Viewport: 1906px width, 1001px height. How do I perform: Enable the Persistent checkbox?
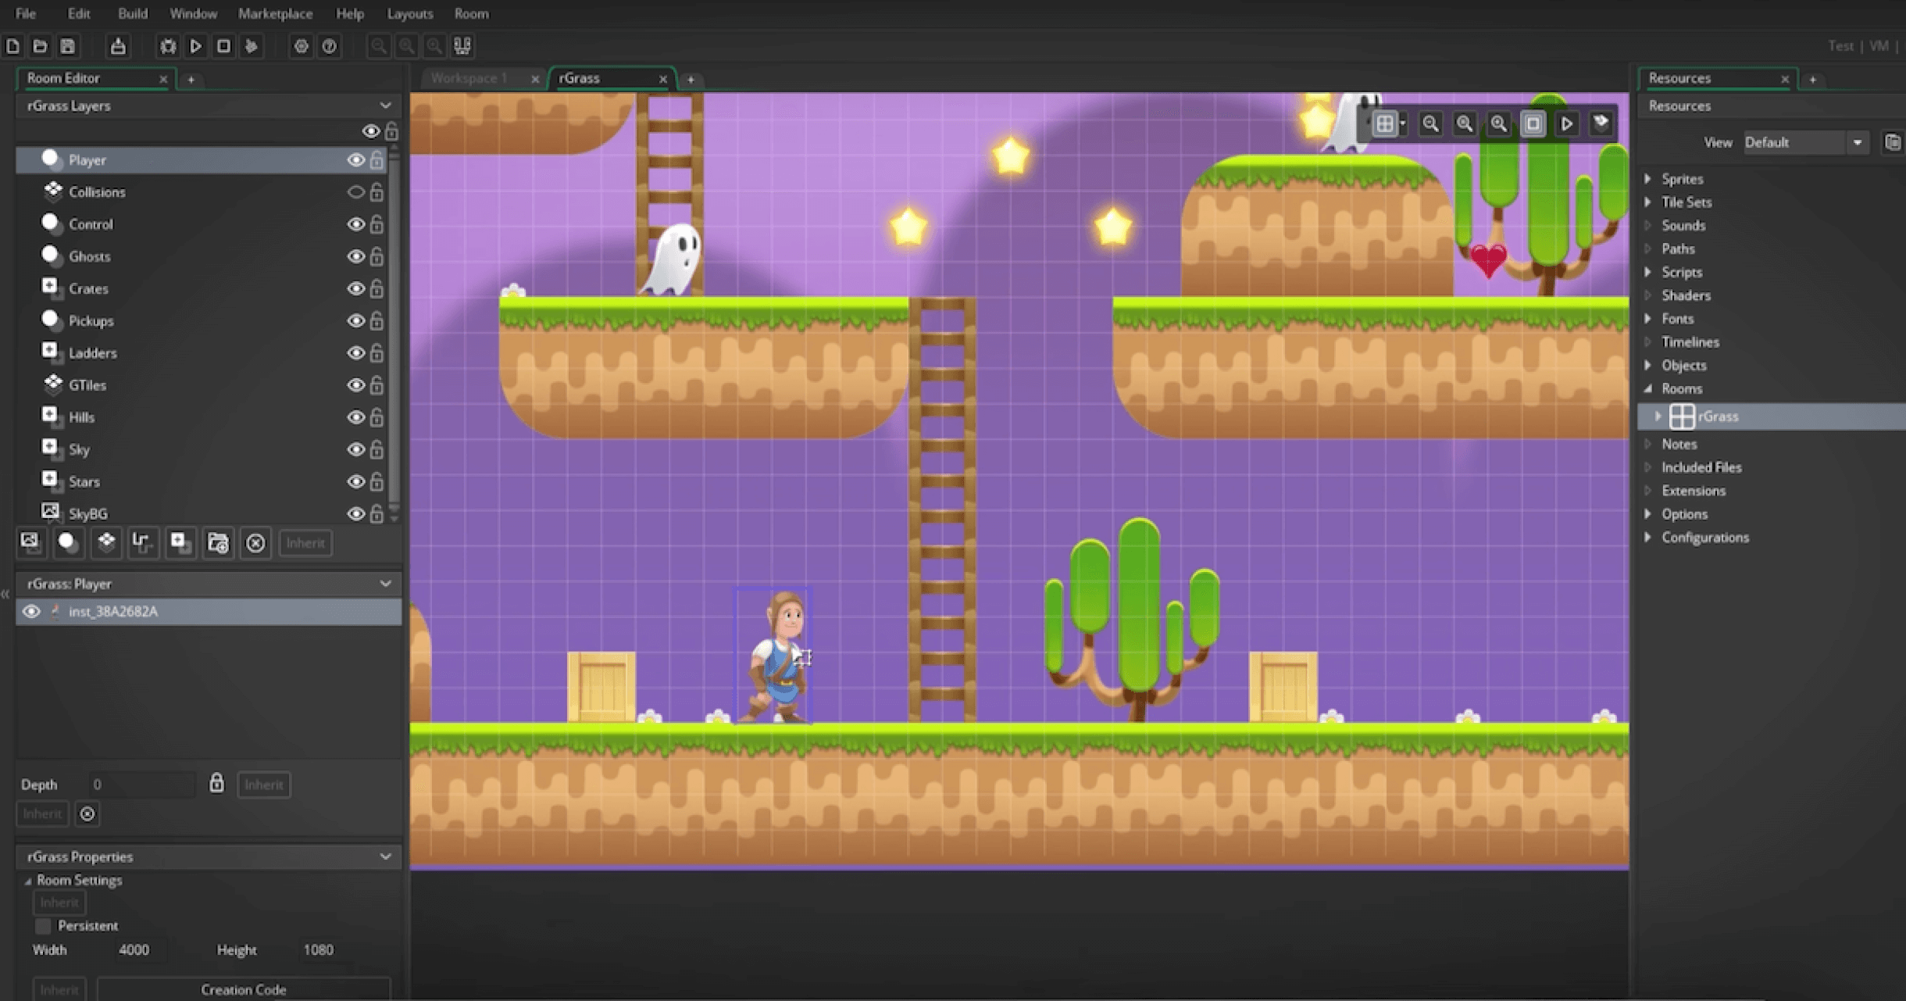(44, 926)
